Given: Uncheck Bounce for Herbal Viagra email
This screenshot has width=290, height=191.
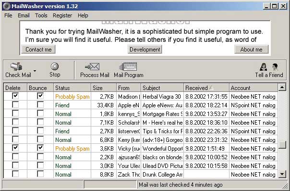Looking at the screenshot, I should [40, 96].
